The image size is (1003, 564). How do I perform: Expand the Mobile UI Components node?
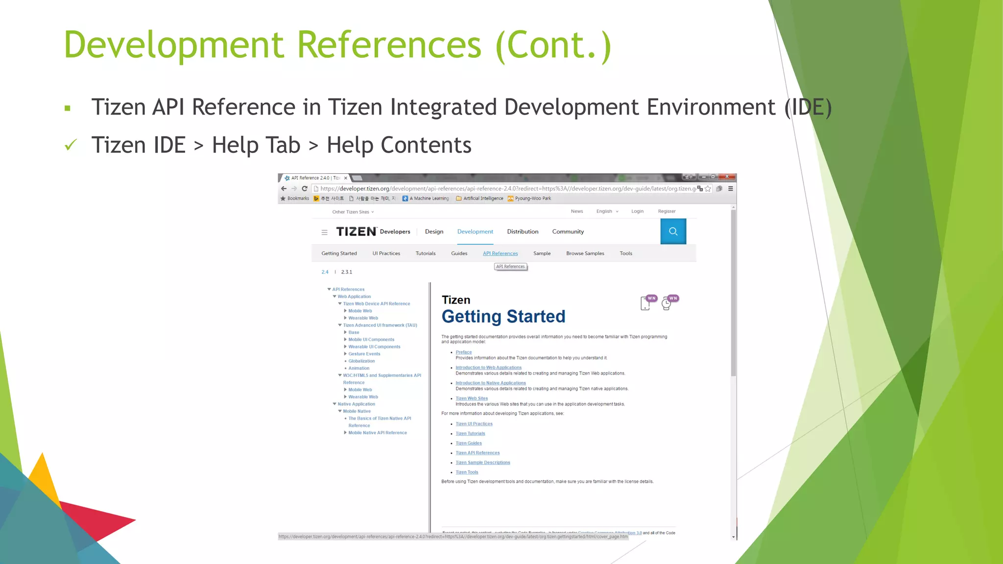345,339
